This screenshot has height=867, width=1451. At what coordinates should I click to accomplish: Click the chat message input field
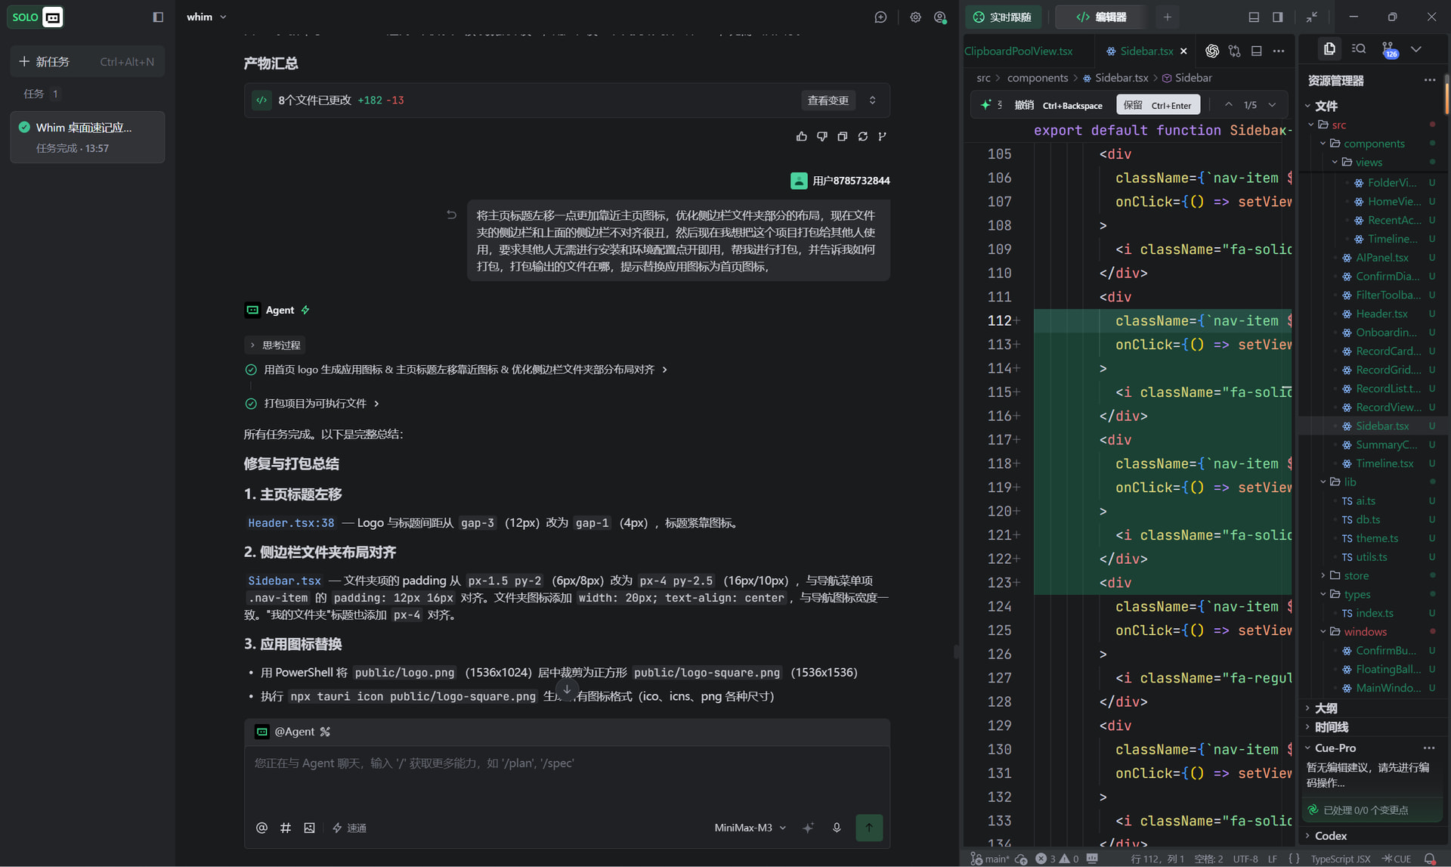pyautogui.click(x=566, y=779)
